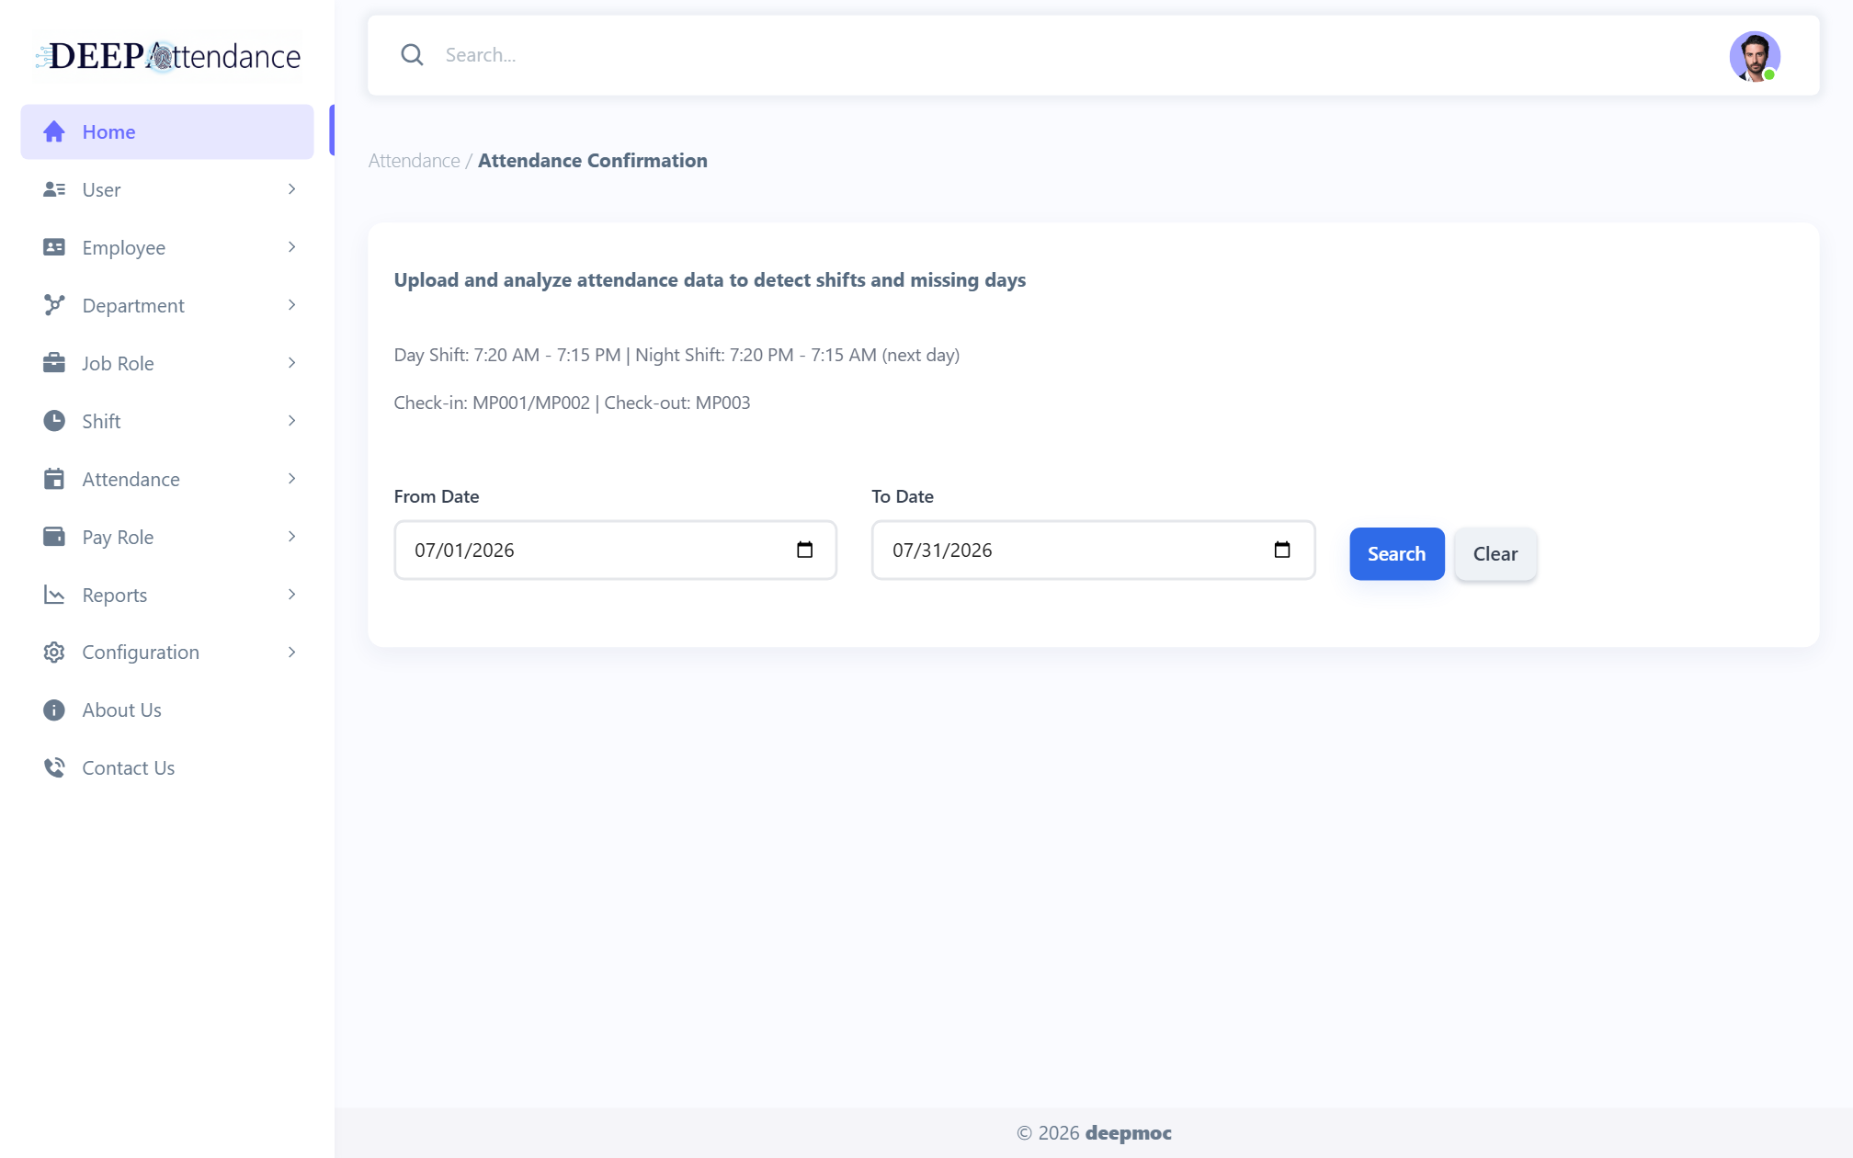The height and width of the screenshot is (1158, 1853).
Task: Click the Day Shift / Night Shift times text
Action: coord(676,355)
